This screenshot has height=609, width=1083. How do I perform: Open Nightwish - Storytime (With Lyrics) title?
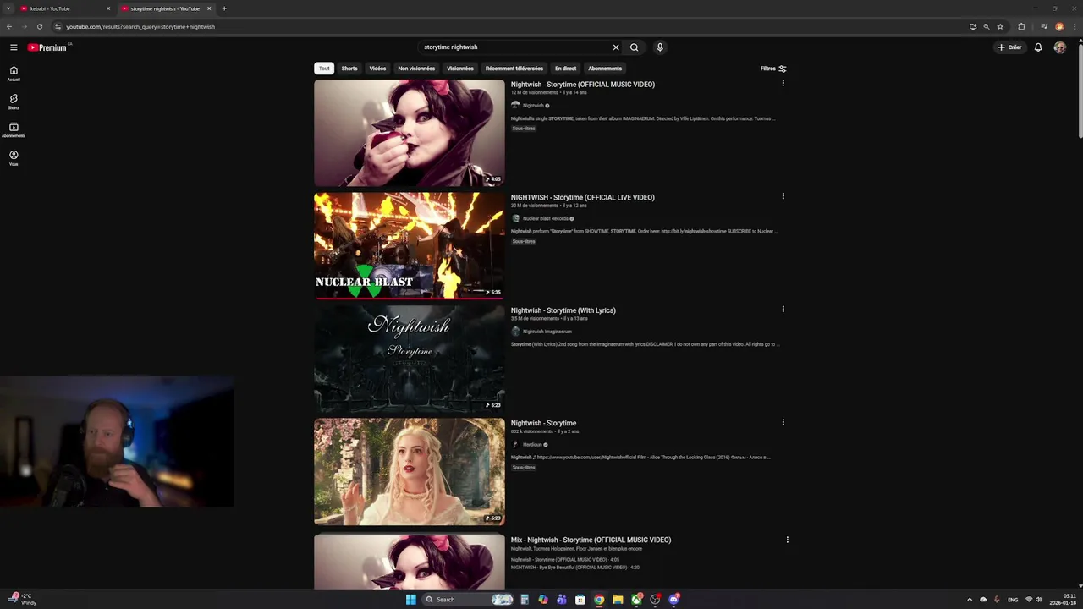pos(563,310)
